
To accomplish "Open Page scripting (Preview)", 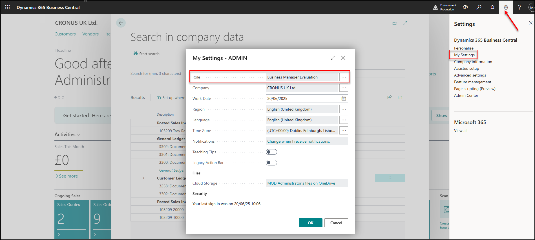I will tap(475, 89).
